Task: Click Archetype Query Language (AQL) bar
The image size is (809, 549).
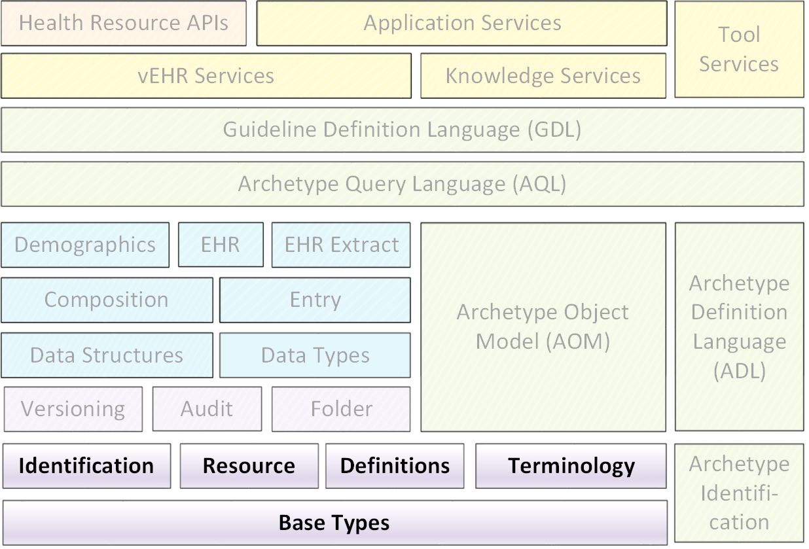Action: [x=403, y=184]
